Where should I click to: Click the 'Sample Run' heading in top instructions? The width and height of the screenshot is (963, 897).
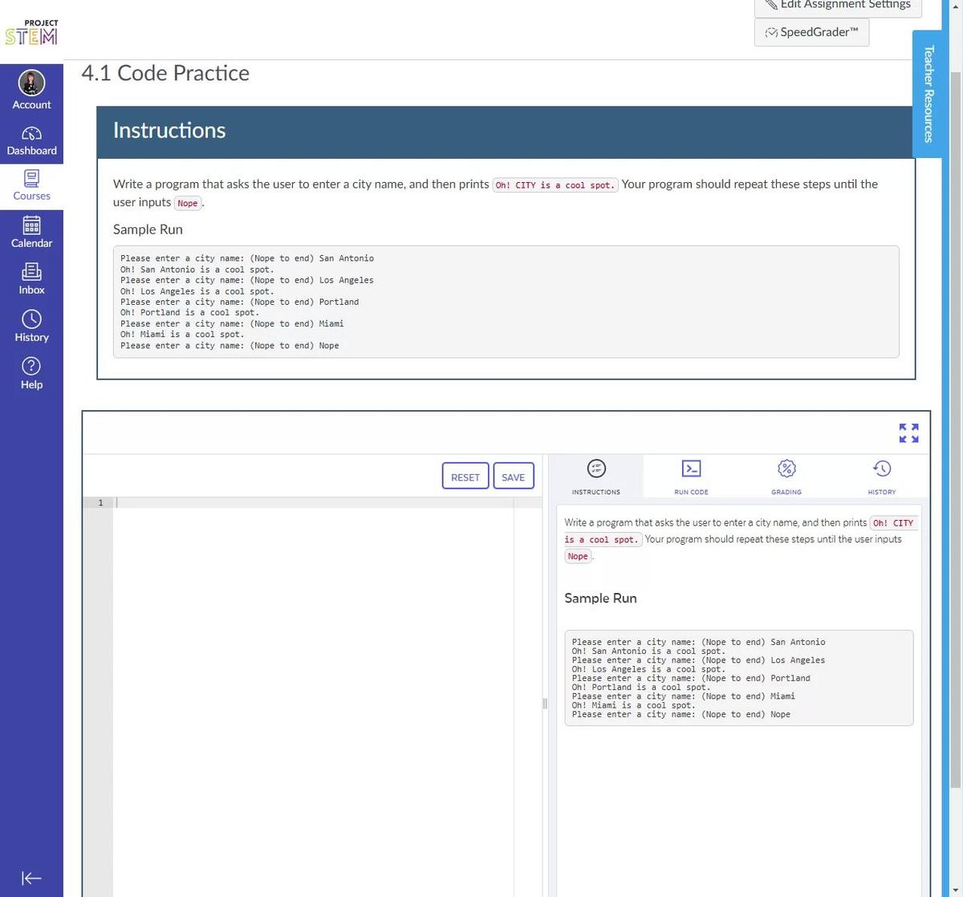148,229
